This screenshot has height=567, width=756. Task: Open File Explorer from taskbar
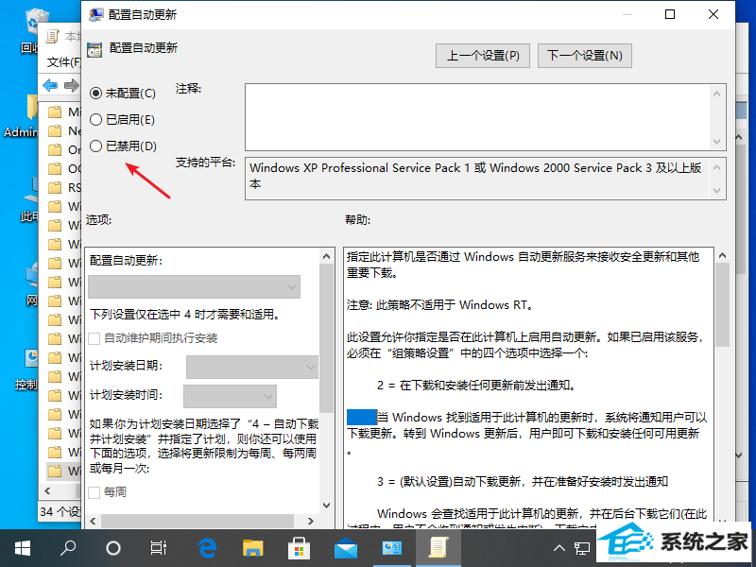tap(252, 548)
